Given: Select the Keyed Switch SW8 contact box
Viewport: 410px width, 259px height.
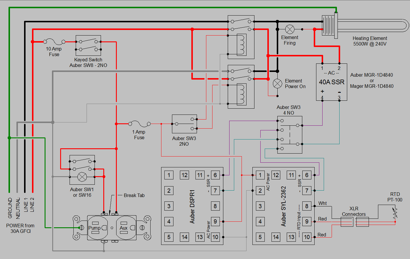Looking at the screenshot, I should (x=88, y=46).
